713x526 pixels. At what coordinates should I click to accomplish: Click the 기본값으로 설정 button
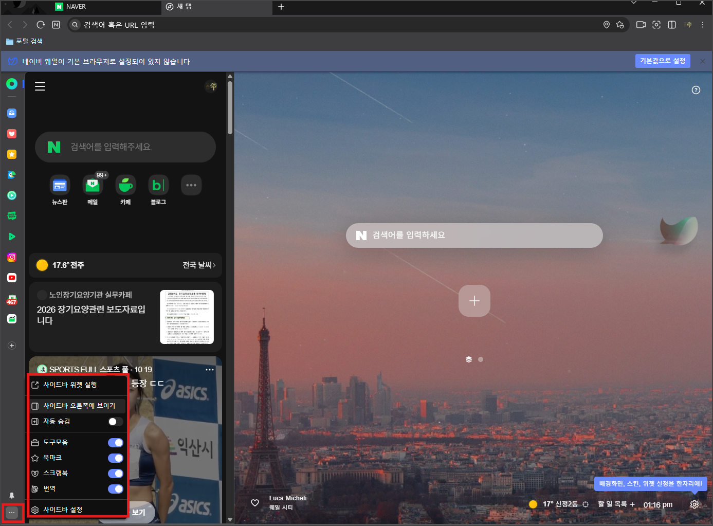click(x=663, y=61)
